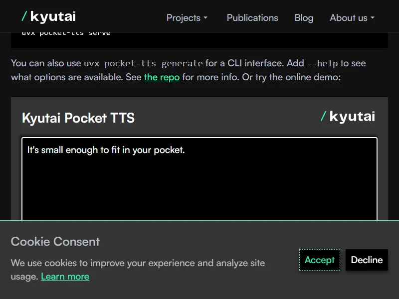Click the kyutai logo in the header
Image resolution: width=399 pixels, height=299 pixels.
click(x=49, y=17)
